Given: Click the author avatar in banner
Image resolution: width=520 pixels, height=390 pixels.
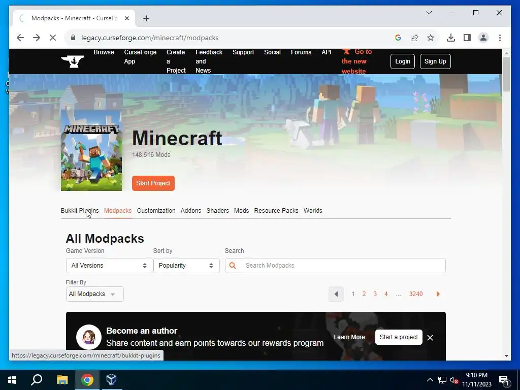Looking at the screenshot, I should 88,337.
